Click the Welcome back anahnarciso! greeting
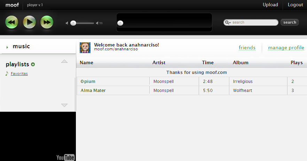307x161 pixels. (126, 45)
